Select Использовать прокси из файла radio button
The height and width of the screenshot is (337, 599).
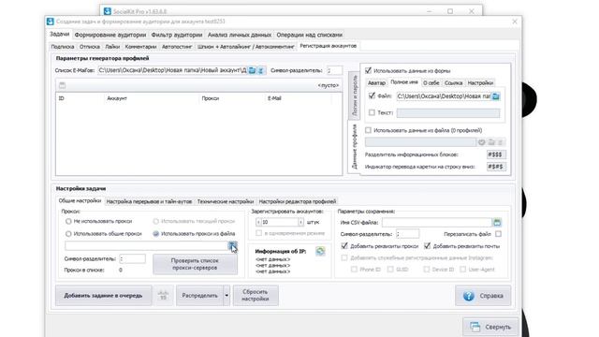[x=156, y=233]
